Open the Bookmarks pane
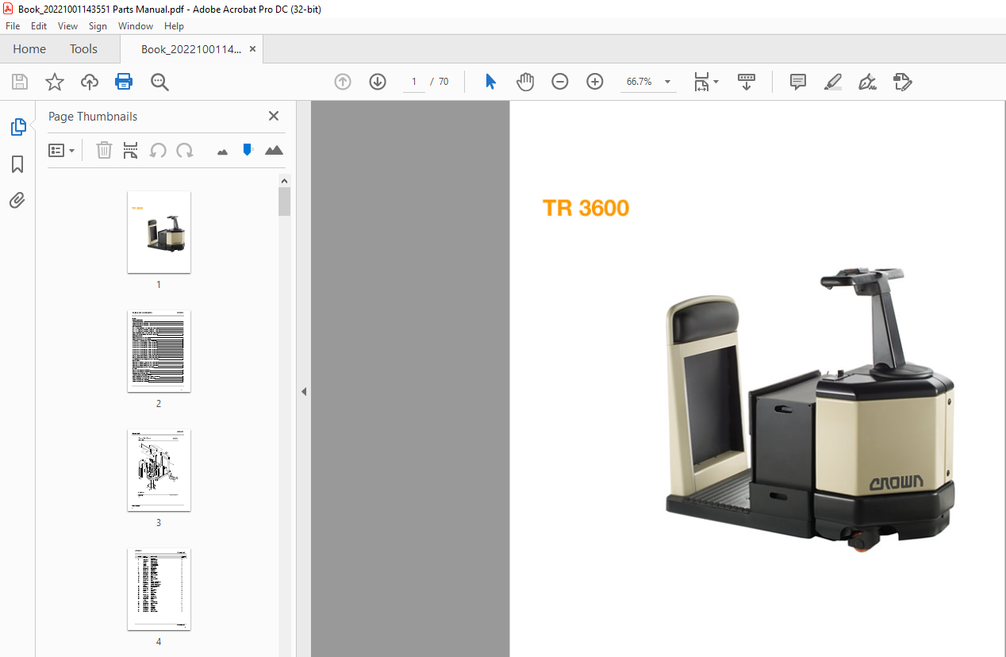The height and width of the screenshot is (657, 1006). click(17, 164)
